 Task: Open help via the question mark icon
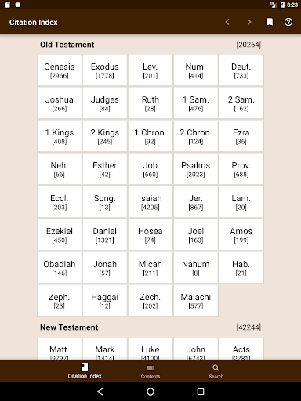[x=288, y=22]
